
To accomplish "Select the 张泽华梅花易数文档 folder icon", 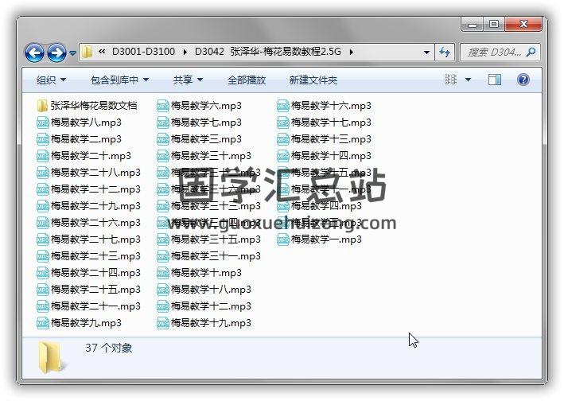I will click(x=42, y=106).
